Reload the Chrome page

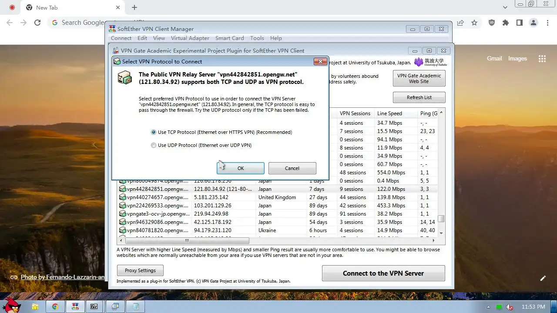37,23
